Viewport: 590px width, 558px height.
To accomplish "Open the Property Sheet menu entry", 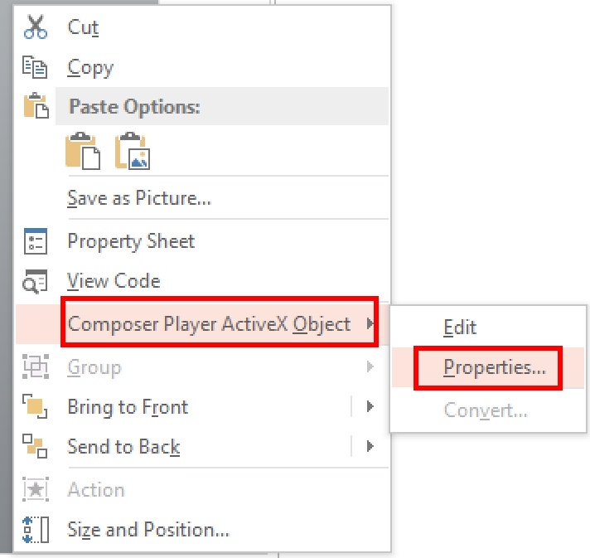I will [x=131, y=241].
